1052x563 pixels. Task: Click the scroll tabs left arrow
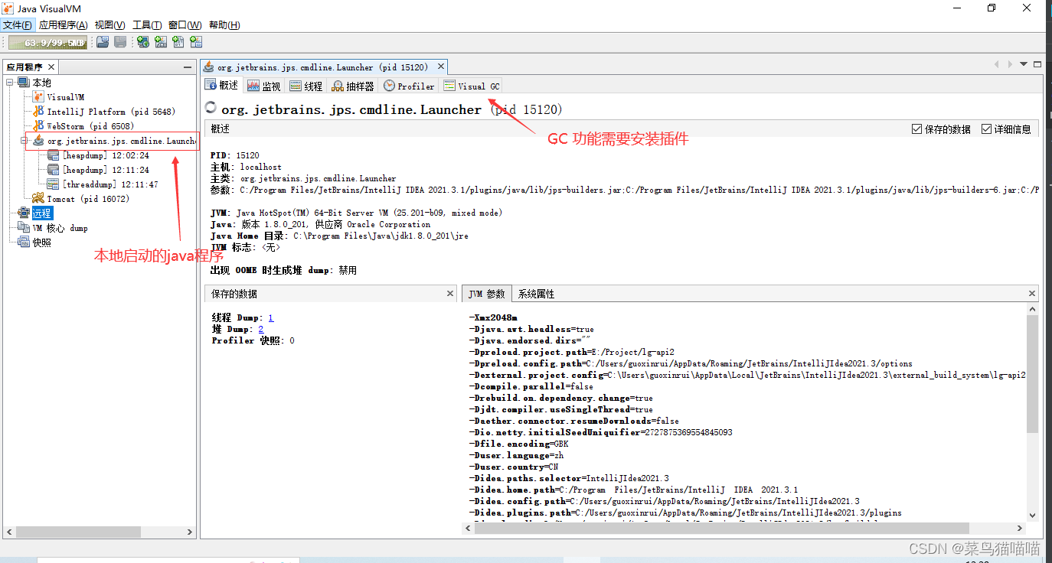click(x=997, y=65)
